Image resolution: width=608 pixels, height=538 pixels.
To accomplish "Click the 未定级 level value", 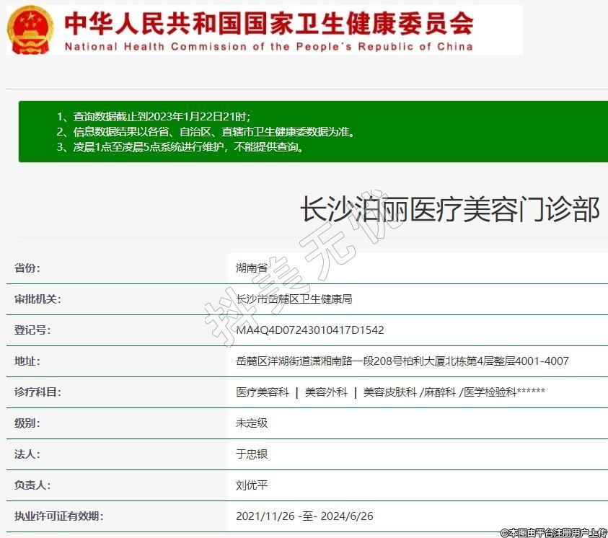I will [x=252, y=423].
